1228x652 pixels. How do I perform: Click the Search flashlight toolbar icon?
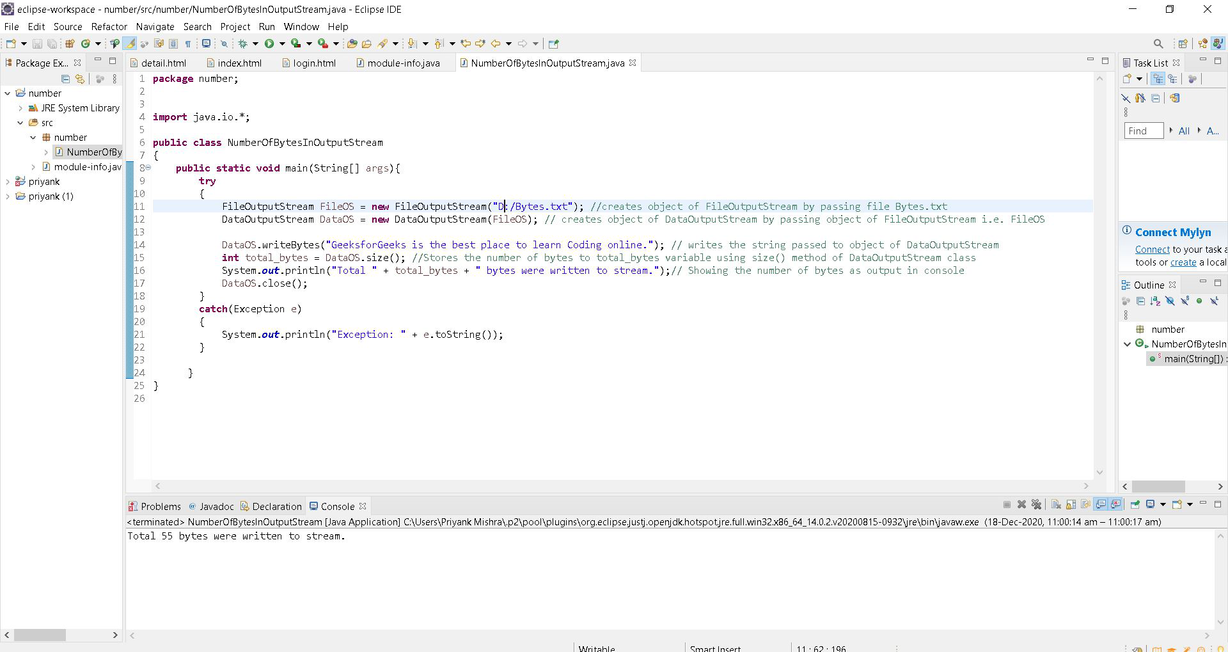(382, 44)
